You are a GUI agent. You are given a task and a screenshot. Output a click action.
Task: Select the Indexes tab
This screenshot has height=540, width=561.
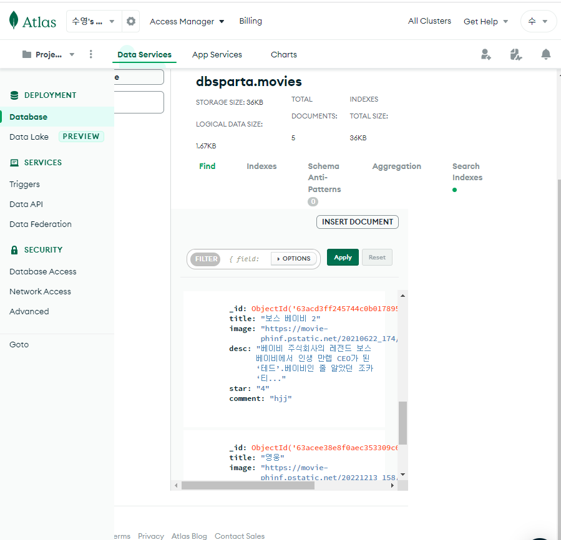(261, 166)
